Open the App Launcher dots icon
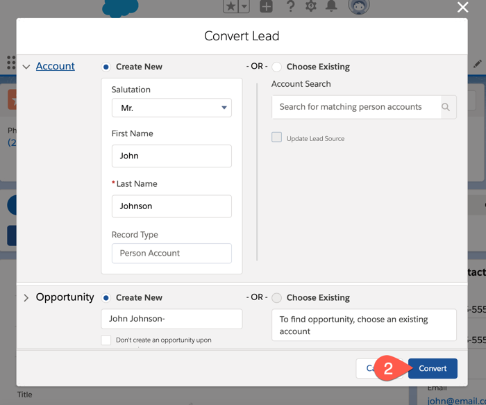The width and height of the screenshot is (486, 405). [x=10, y=63]
